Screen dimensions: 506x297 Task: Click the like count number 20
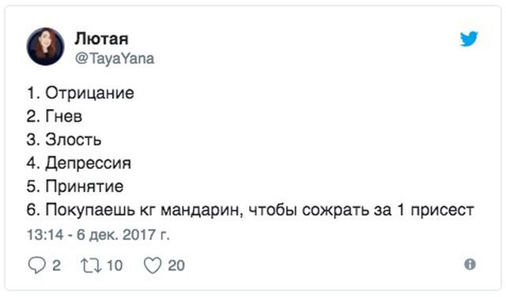coord(176,265)
